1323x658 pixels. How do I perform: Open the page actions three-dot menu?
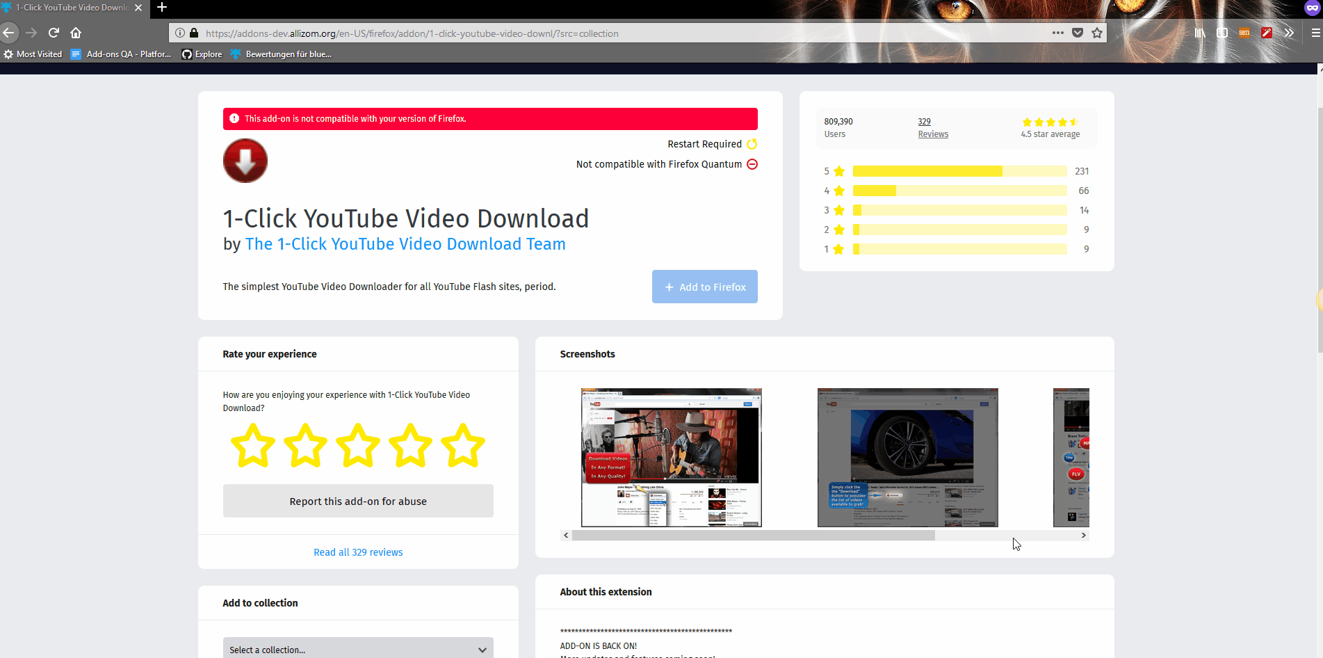pos(1058,33)
